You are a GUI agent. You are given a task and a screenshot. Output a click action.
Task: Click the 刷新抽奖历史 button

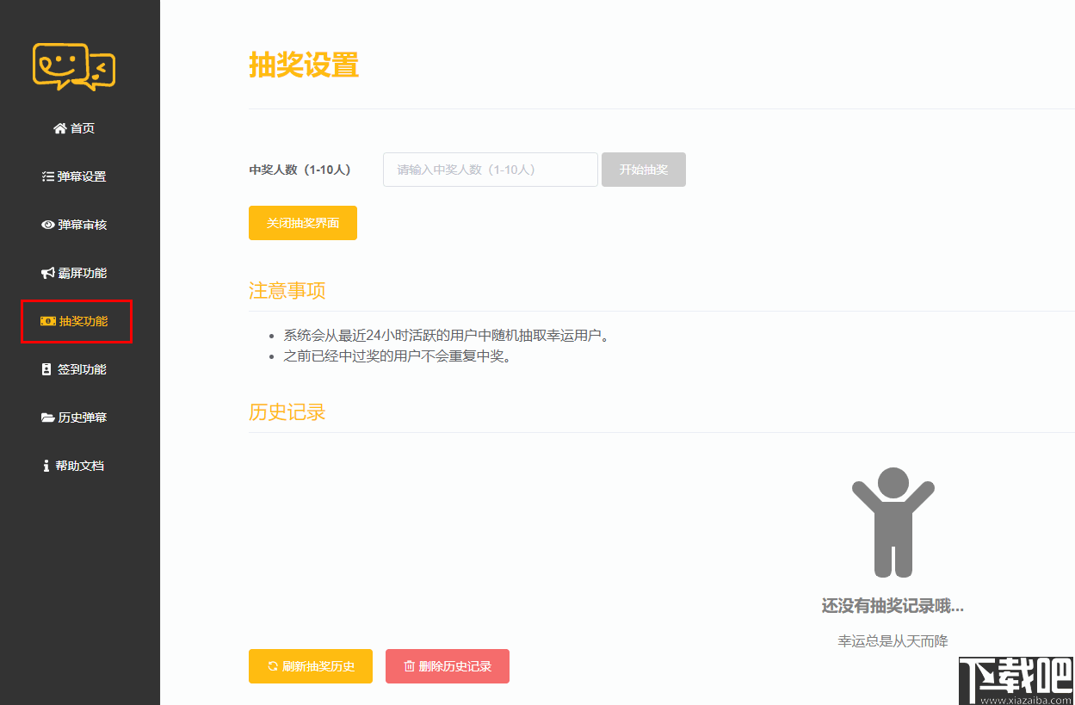pos(310,665)
